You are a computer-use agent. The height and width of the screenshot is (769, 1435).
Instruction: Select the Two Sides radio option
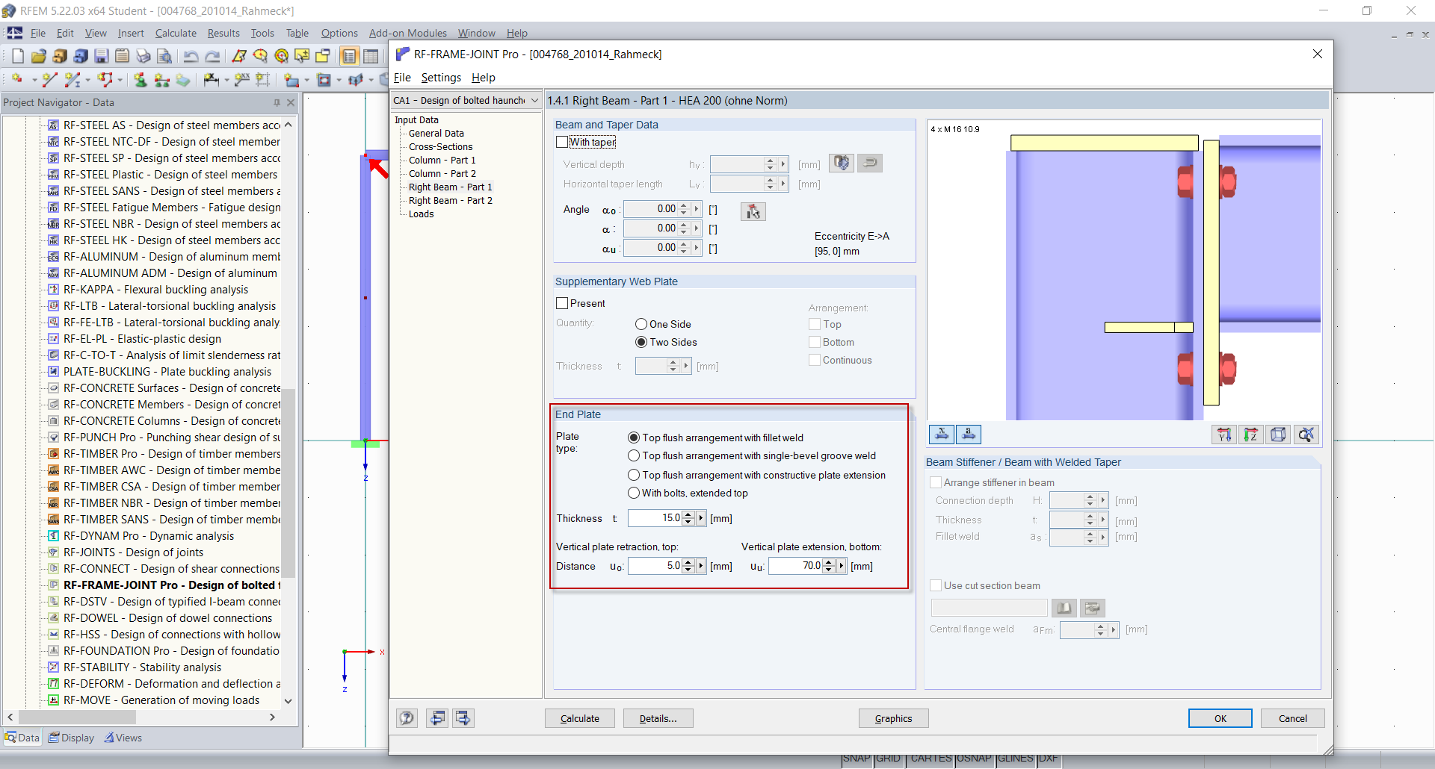pos(641,342)
